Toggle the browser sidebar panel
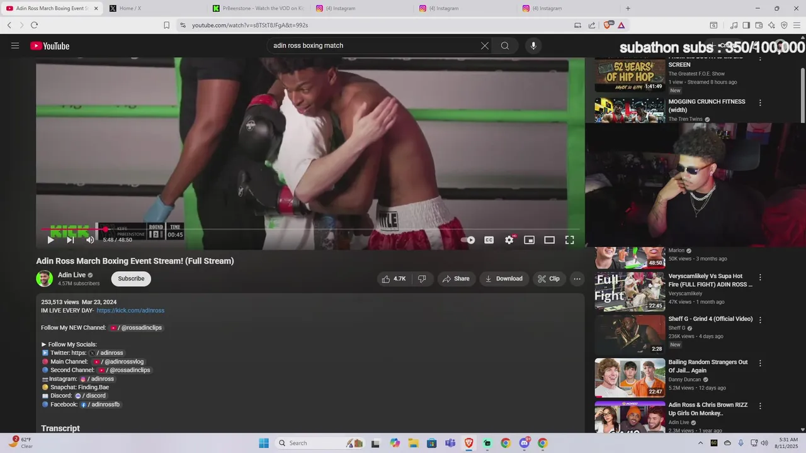Viewport: 806px width, 453px height. 746,25
